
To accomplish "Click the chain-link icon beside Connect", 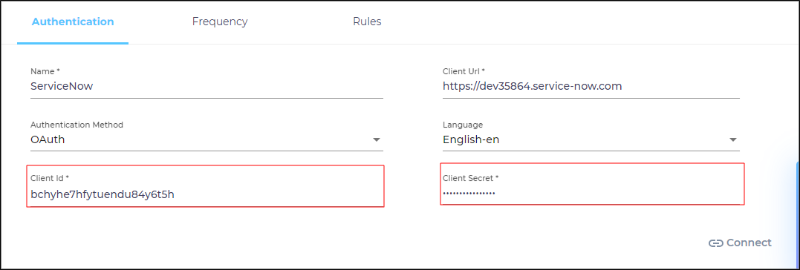I will coord(716,243).
